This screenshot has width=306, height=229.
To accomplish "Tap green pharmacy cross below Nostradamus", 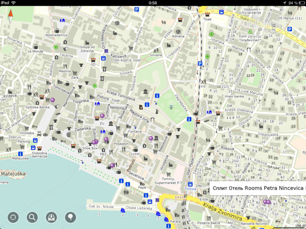I will [56, 48].
